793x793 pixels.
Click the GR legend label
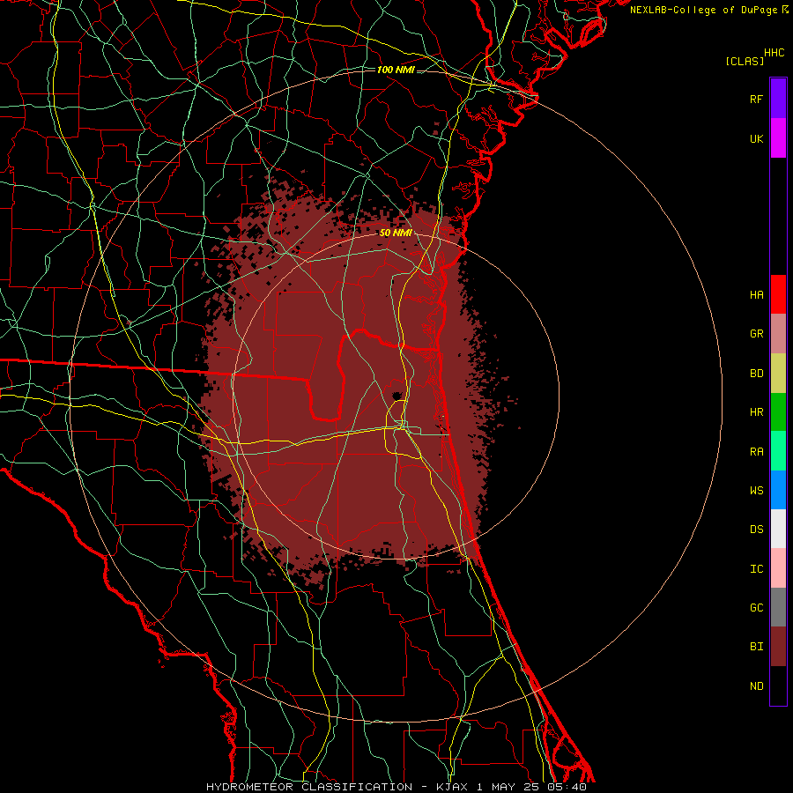pyautogui.click(x=756, y=334)
